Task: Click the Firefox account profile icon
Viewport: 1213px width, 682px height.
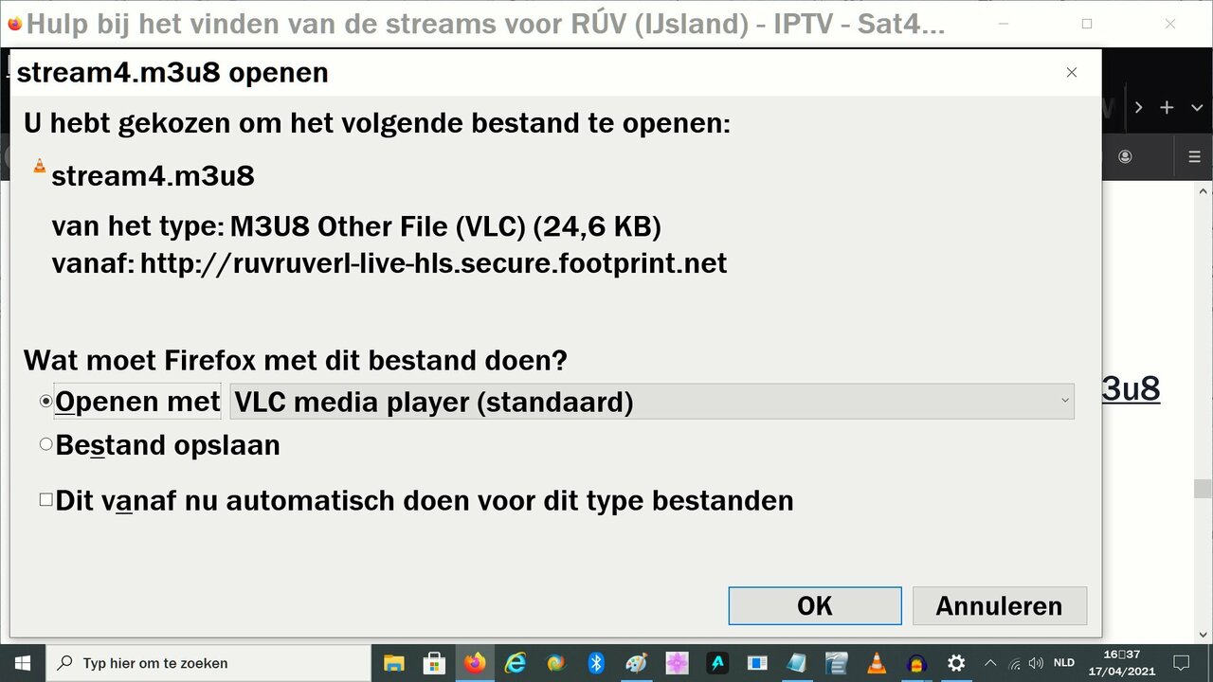Action: pyautogui.click(x=1126, y=156)
